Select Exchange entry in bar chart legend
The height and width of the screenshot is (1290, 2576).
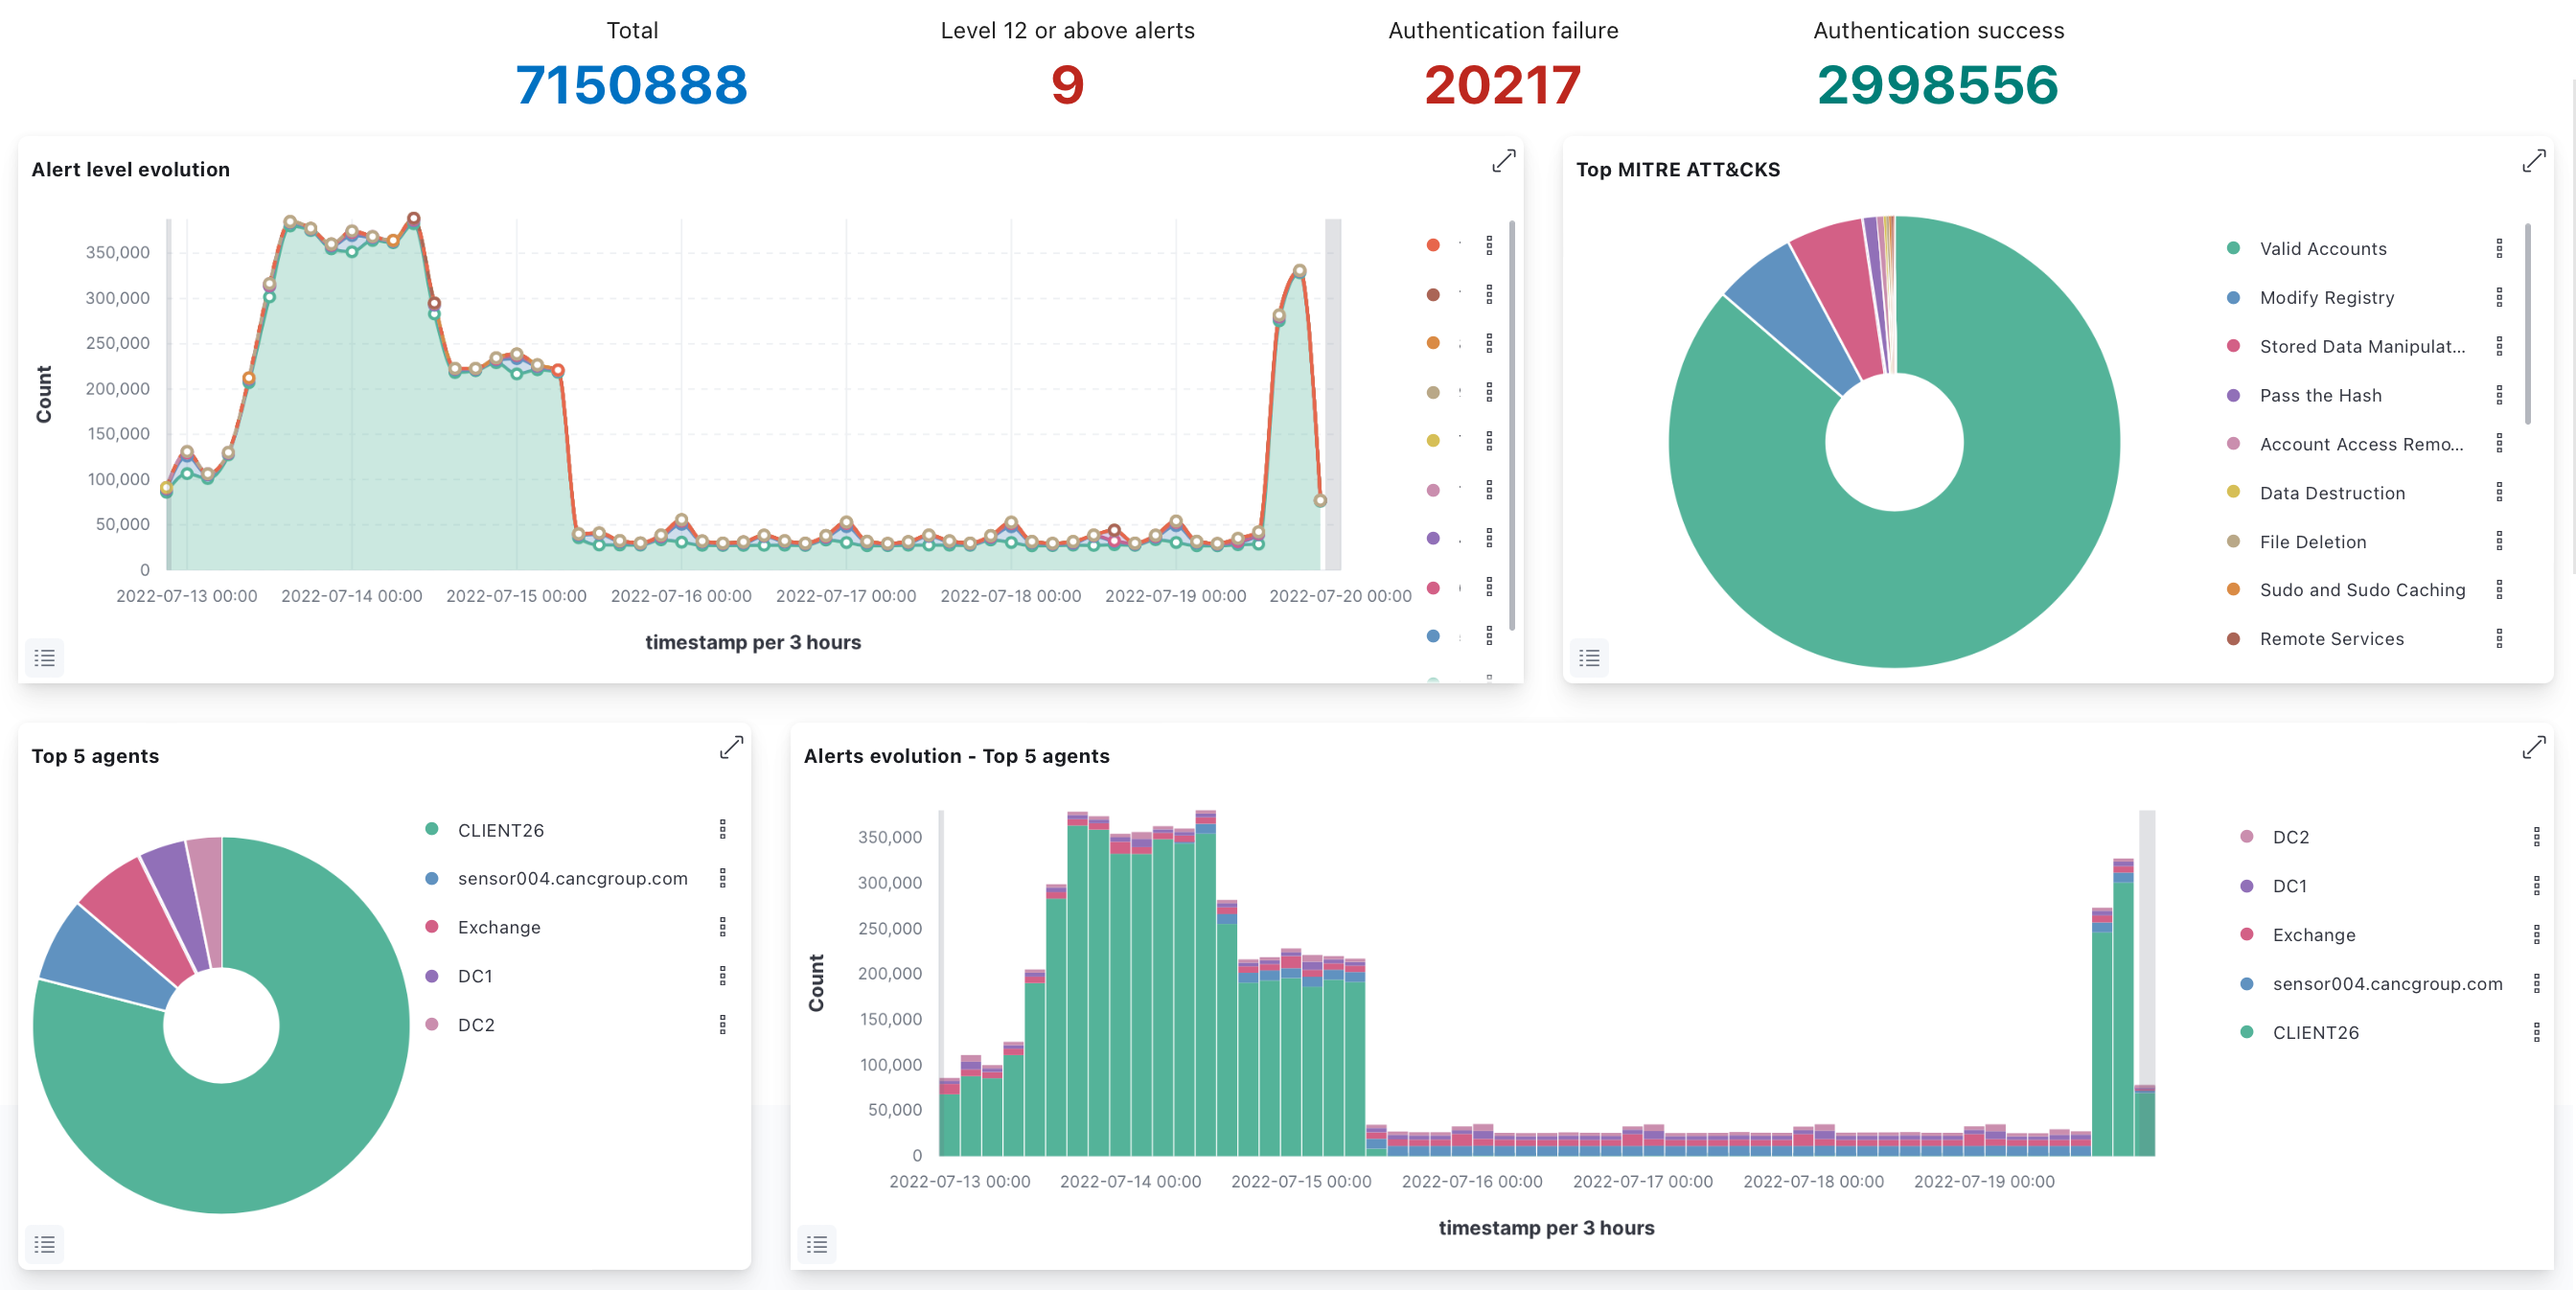[x=2313, y=935]
